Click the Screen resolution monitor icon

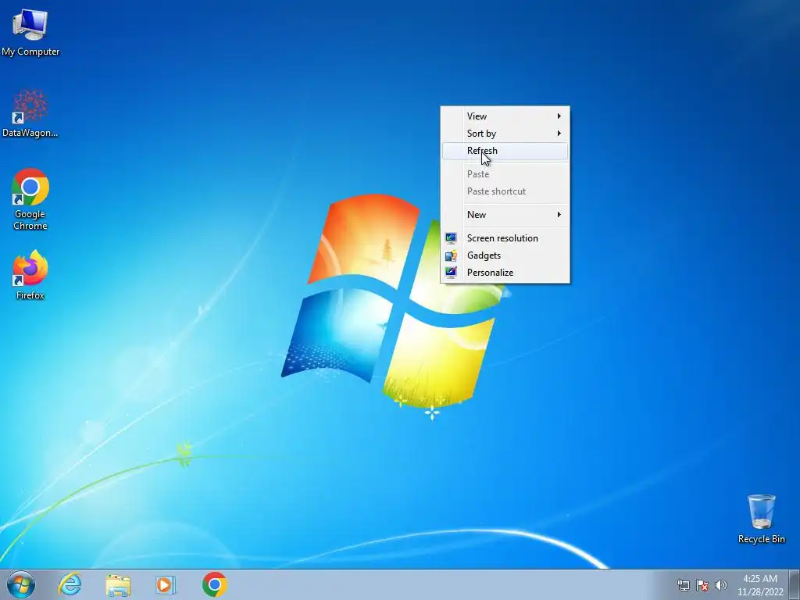(451, 238)
